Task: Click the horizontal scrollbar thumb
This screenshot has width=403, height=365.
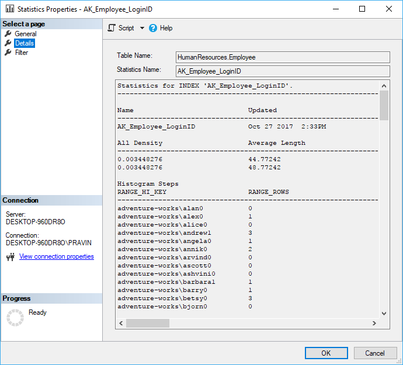Action: pyautogui.click(x=148, y=324)
